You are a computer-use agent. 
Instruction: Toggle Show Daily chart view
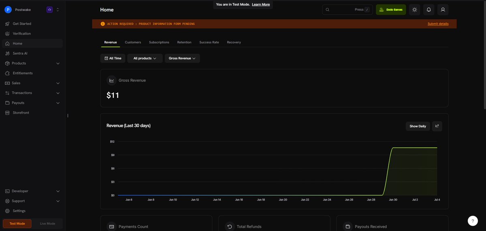pyautogui.click(x=418, y=126)
